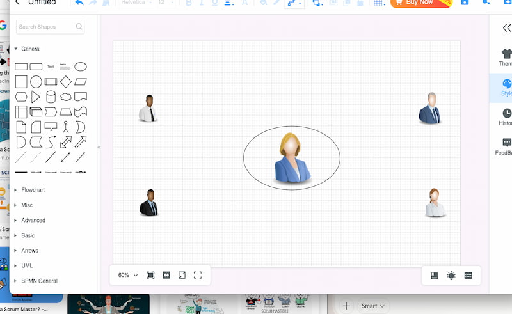512x314 pixels.
Task: Select the blonde woman figure in the ellipse
Action: coord(292,159)
